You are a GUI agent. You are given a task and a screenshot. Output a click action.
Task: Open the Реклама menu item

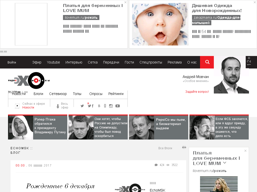point(175,62)
